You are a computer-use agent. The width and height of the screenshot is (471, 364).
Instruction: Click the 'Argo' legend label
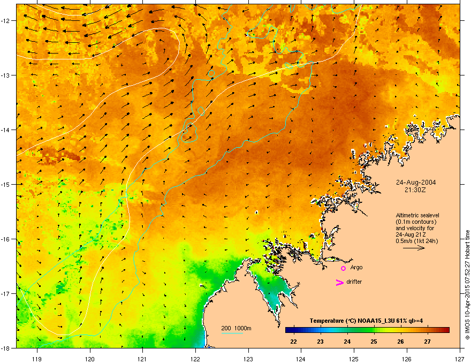coord(356,267)
